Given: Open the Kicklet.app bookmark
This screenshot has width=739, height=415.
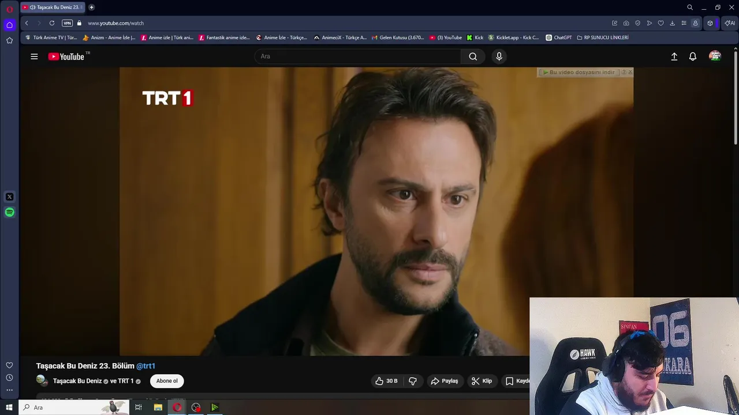Looking at the screenshot, I should [x=514, y=37].
